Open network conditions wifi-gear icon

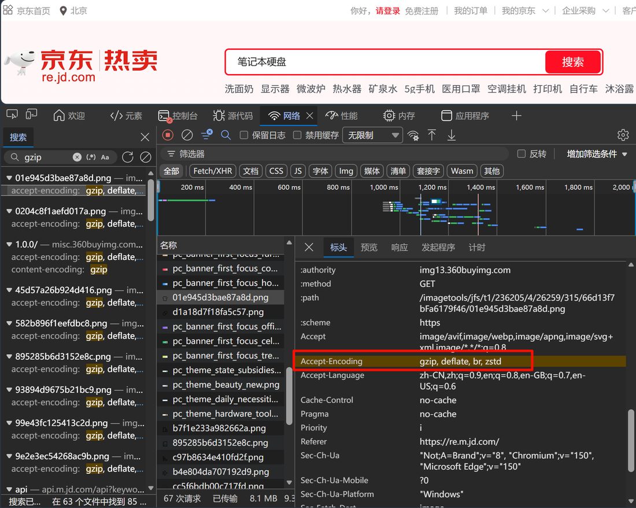coord(413,135)
